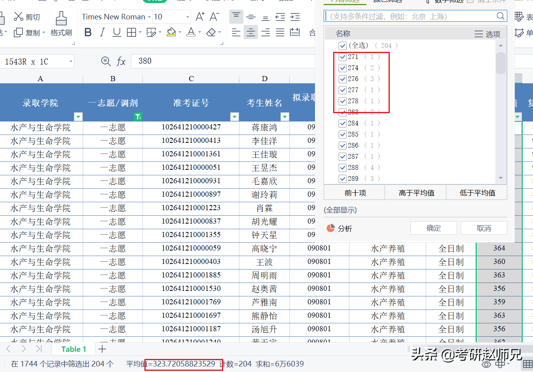Open the fx formula input icon

[121, 61]
